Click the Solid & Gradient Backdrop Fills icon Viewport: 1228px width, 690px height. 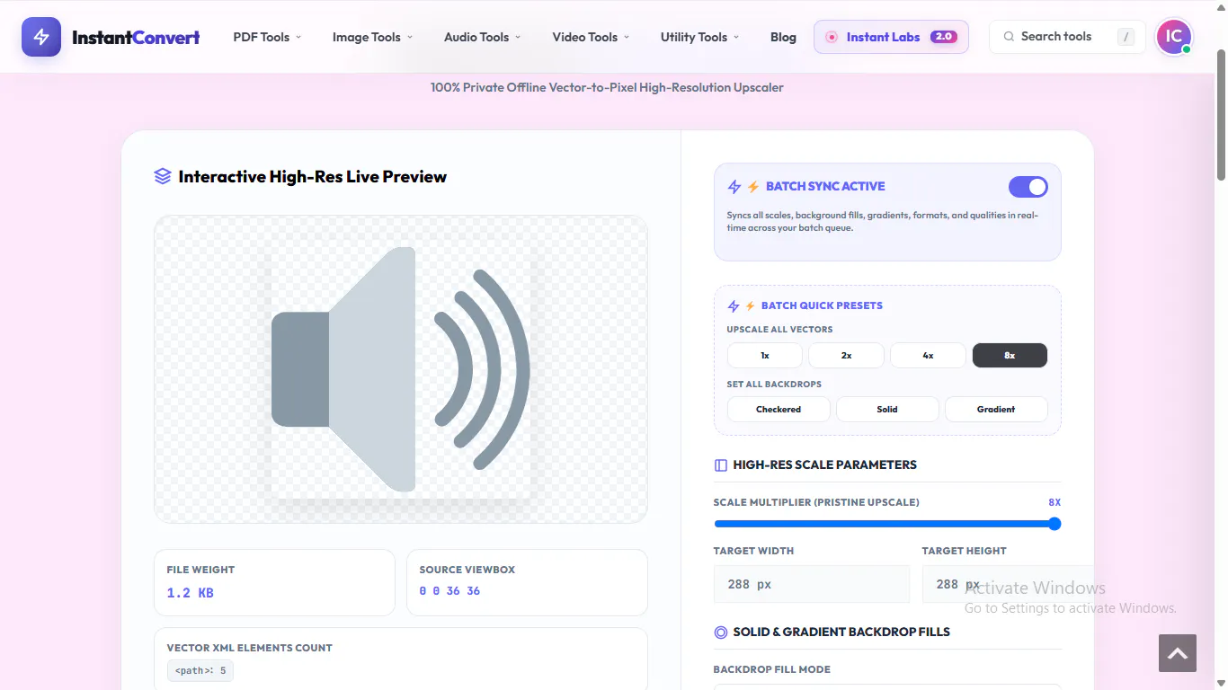[x=720, y=632]
